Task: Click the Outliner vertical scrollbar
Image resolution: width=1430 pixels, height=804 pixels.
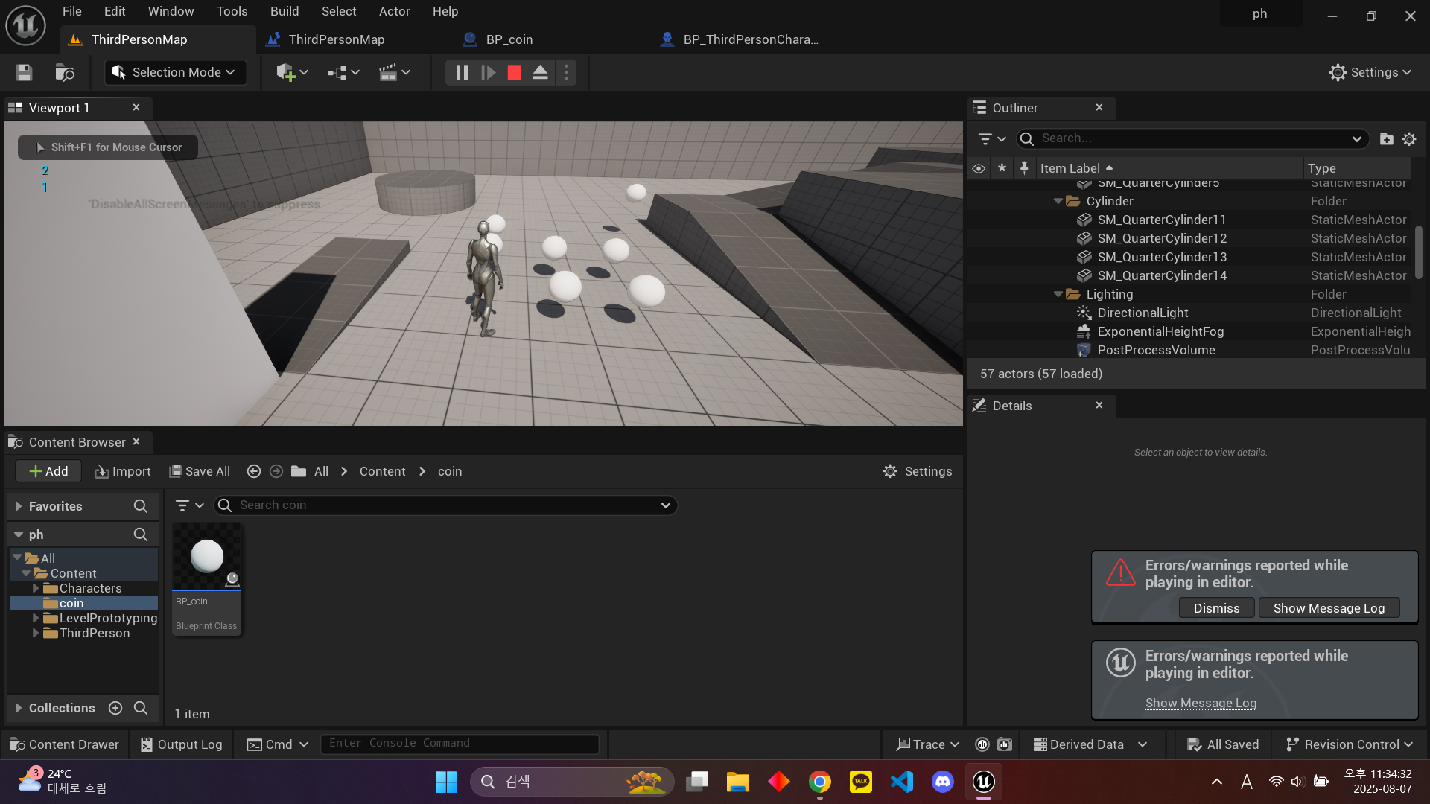Action: click(x=1419, y=252)
